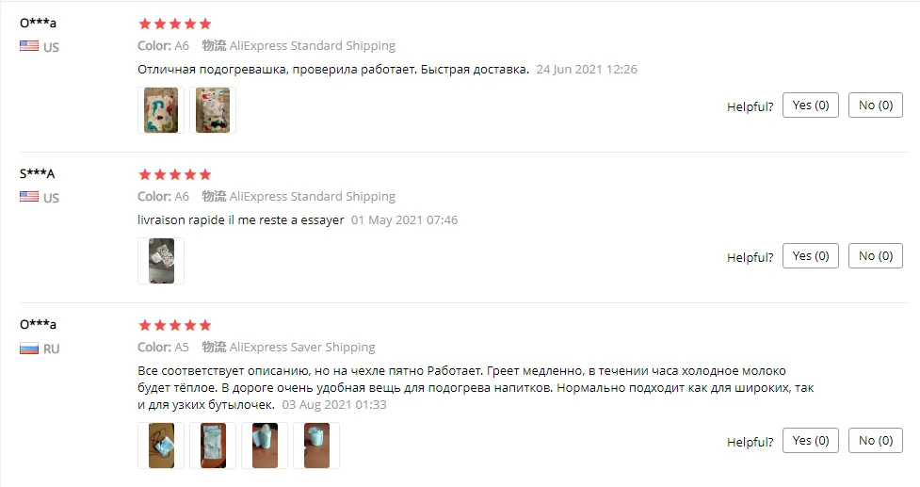This screenshot has width=920, height=487.
Task: Click the five-star rating of RU review
Action: pos(174,325)
